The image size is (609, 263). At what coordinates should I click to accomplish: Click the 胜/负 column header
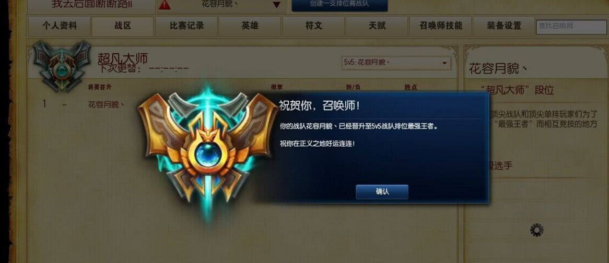(x=353, y=87)
